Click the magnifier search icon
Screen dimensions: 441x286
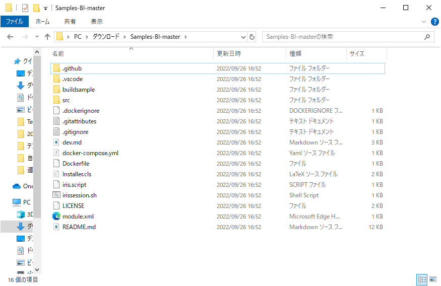tap(427, 37)
